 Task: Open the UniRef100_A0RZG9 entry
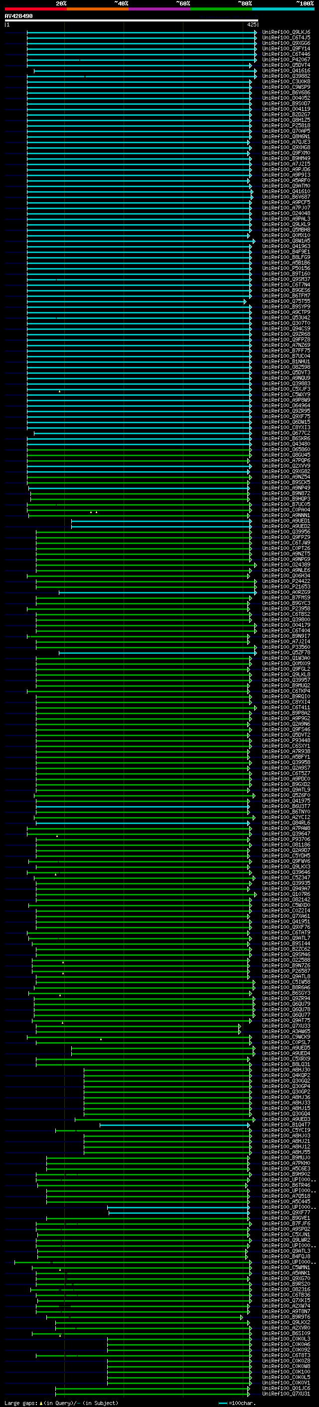286,592
